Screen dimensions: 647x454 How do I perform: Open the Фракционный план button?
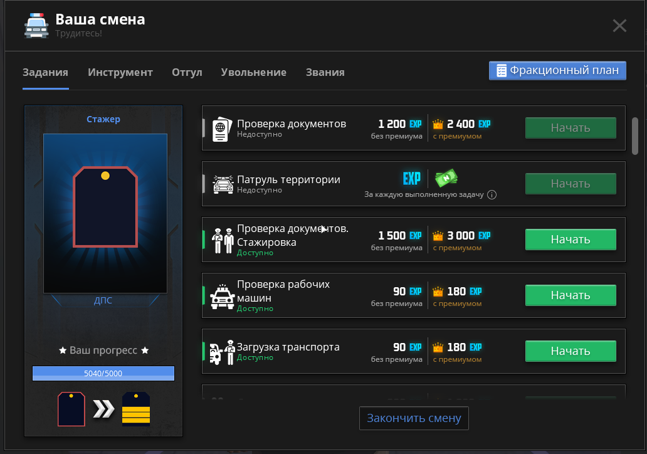(x=557, y=70)
